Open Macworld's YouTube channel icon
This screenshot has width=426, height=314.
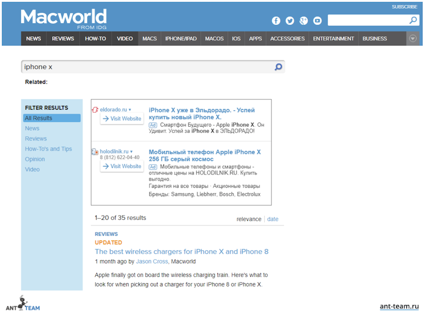(317, 21)
